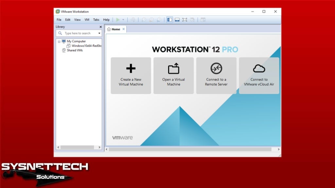335x188 pixels.
Task: Click the home page scrollbar right arrow
Action: (279, 149)
